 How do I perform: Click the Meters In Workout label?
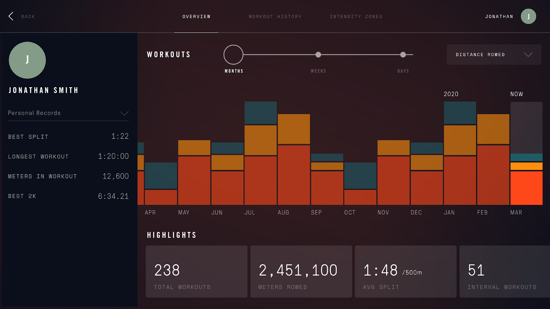point(43,176)
